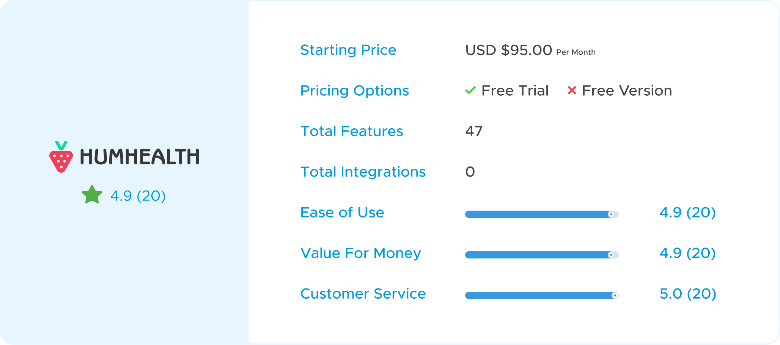Select the Total Integrations label

pyautogui.click(x=363, y=172)
